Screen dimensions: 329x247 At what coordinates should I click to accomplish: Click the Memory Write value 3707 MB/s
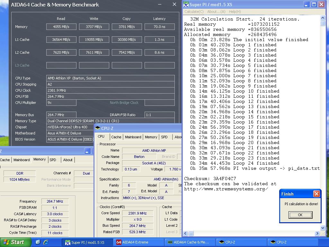coord(94,27)
